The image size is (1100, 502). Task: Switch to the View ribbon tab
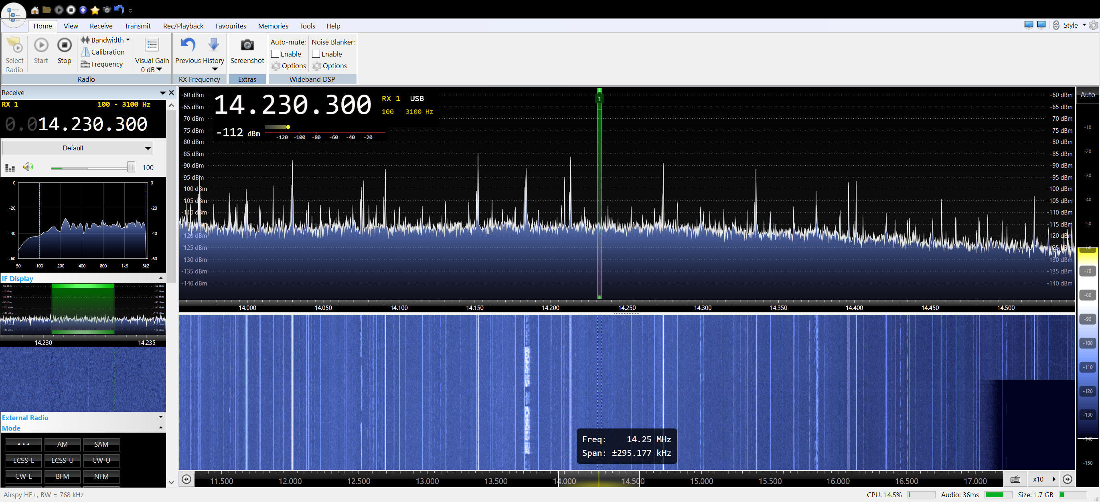pos(71,26)
